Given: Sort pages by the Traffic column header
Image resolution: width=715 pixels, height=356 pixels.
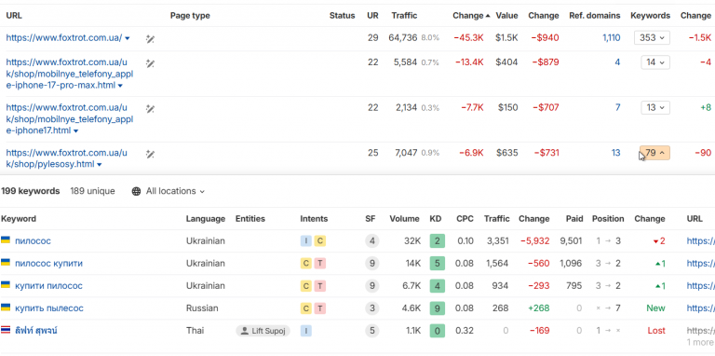Looking at the screenshot, I should [404, 16].
